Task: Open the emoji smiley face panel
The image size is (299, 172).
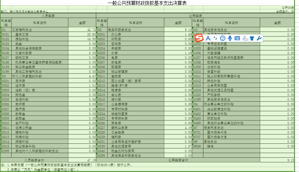Action: [223, 38]
